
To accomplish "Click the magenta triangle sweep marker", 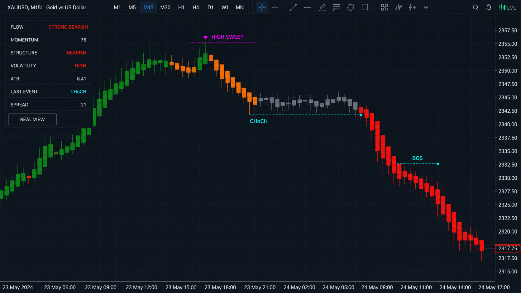I will pos(205,37).
